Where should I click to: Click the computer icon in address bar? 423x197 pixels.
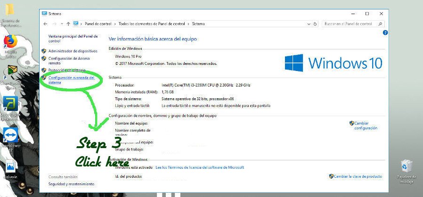(76, 24)
